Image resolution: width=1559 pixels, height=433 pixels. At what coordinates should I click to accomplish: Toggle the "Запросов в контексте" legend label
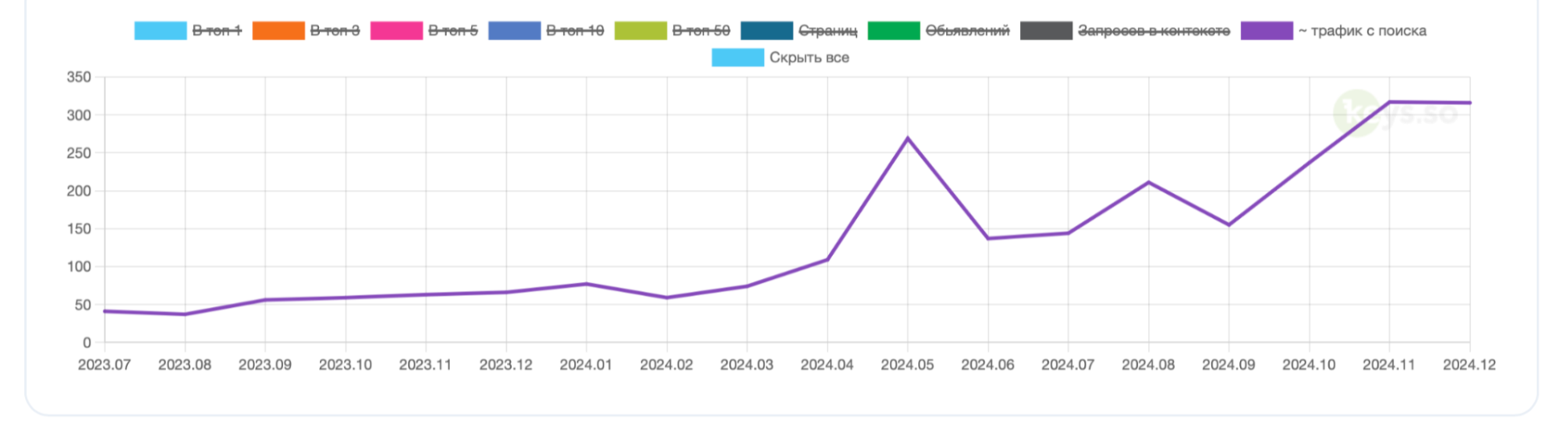tap(1153, 31)
